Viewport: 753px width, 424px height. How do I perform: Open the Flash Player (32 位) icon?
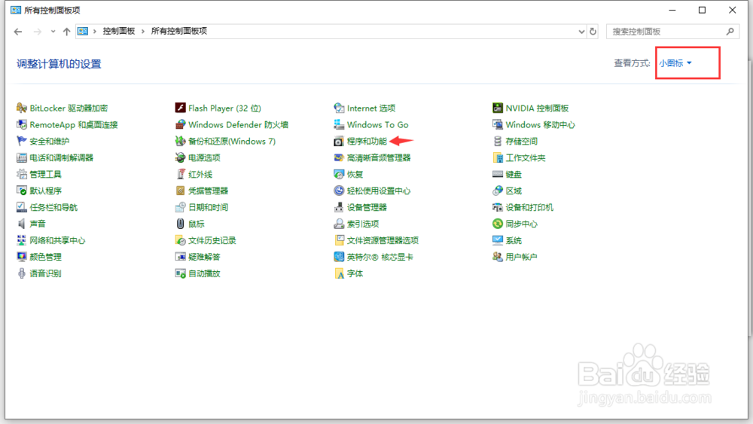pyautogui.click(x=180, y=108)
